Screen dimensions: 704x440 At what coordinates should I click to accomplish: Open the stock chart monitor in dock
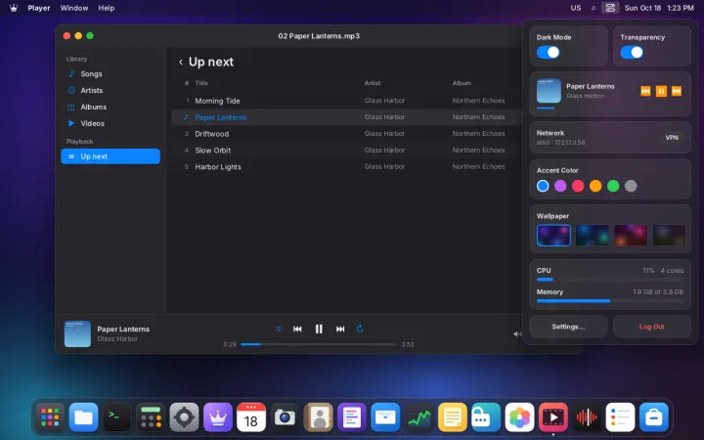(418, 418)
